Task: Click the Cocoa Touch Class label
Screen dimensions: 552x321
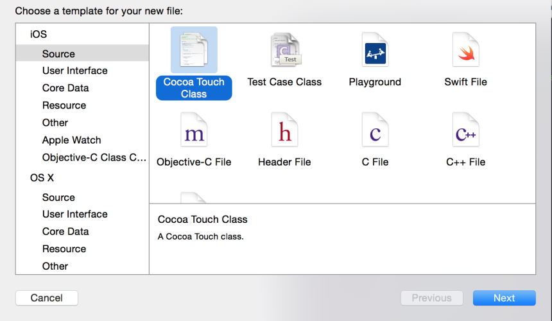Action: tap(194, 88)
